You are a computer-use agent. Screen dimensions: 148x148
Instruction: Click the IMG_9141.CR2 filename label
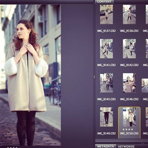[x=107, y=65]
